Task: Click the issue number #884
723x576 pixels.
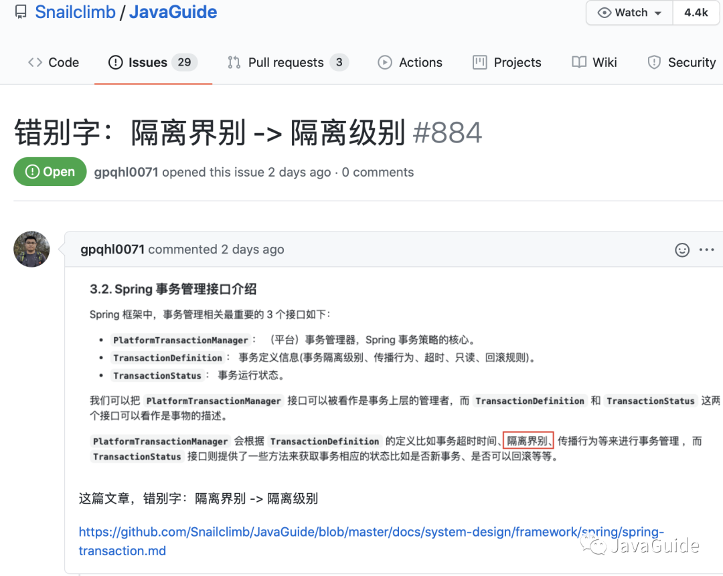Action: pos(447,132)
